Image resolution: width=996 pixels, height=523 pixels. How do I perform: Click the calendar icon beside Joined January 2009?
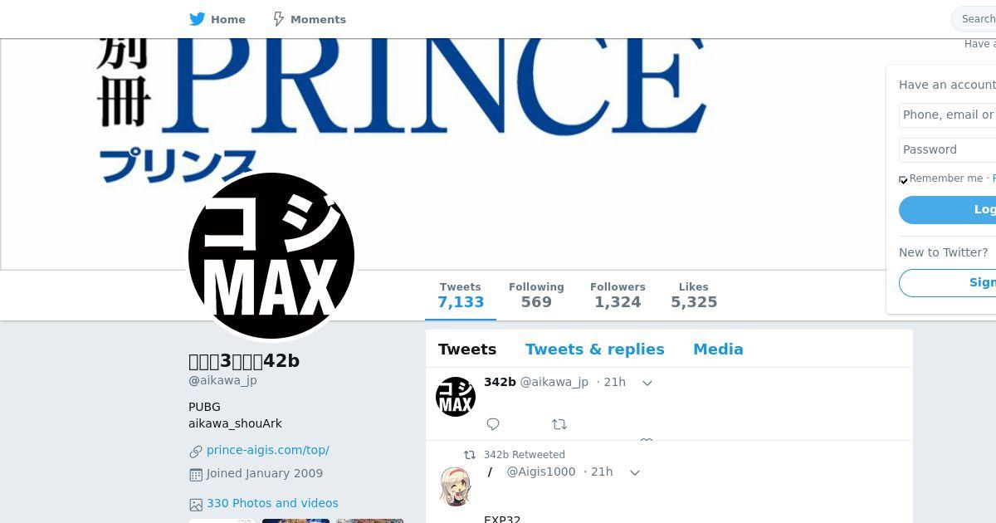coord(196,474)
